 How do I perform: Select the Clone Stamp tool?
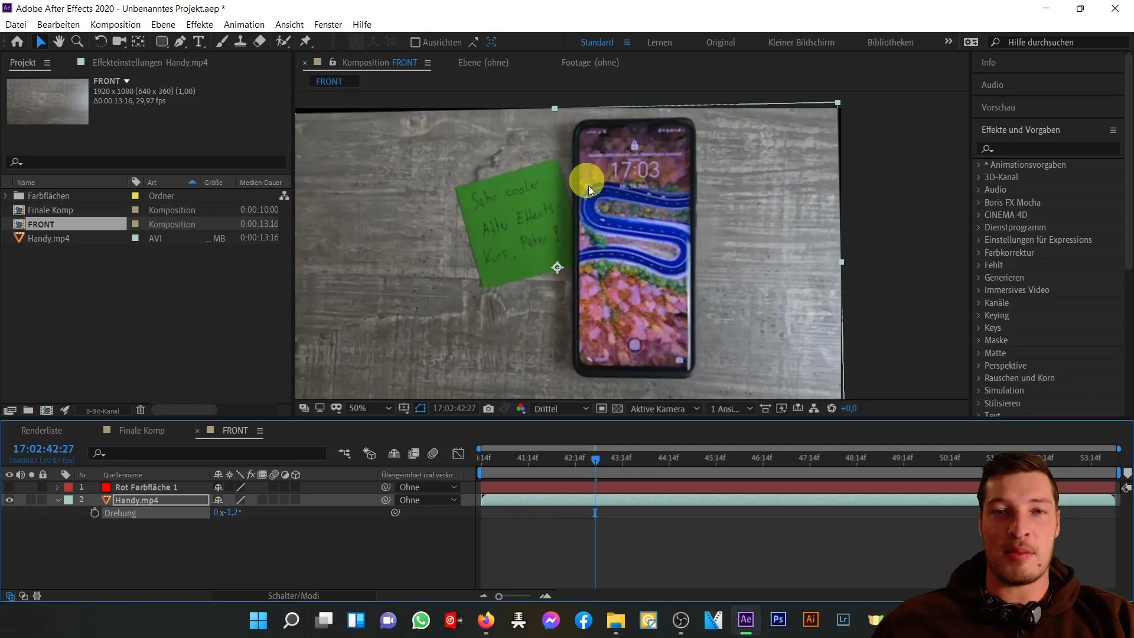(x=240, y=42)
